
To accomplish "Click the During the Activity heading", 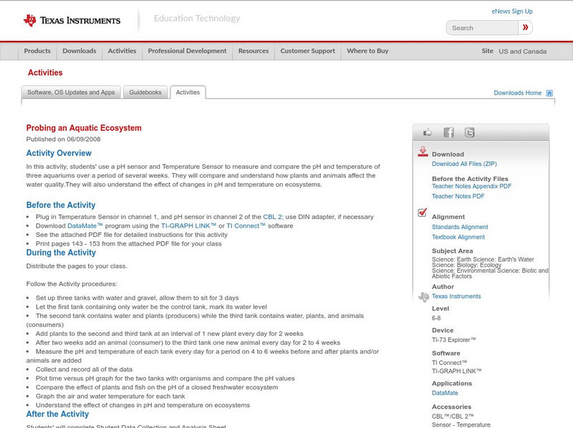I will pyautogui.click(x=61, y=253).
